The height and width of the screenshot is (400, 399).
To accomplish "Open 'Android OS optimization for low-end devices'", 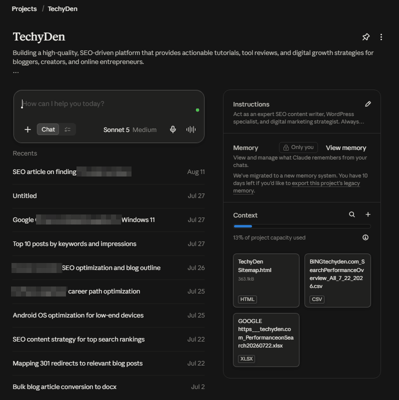I will pyautogui.click(x=108, y=315).
